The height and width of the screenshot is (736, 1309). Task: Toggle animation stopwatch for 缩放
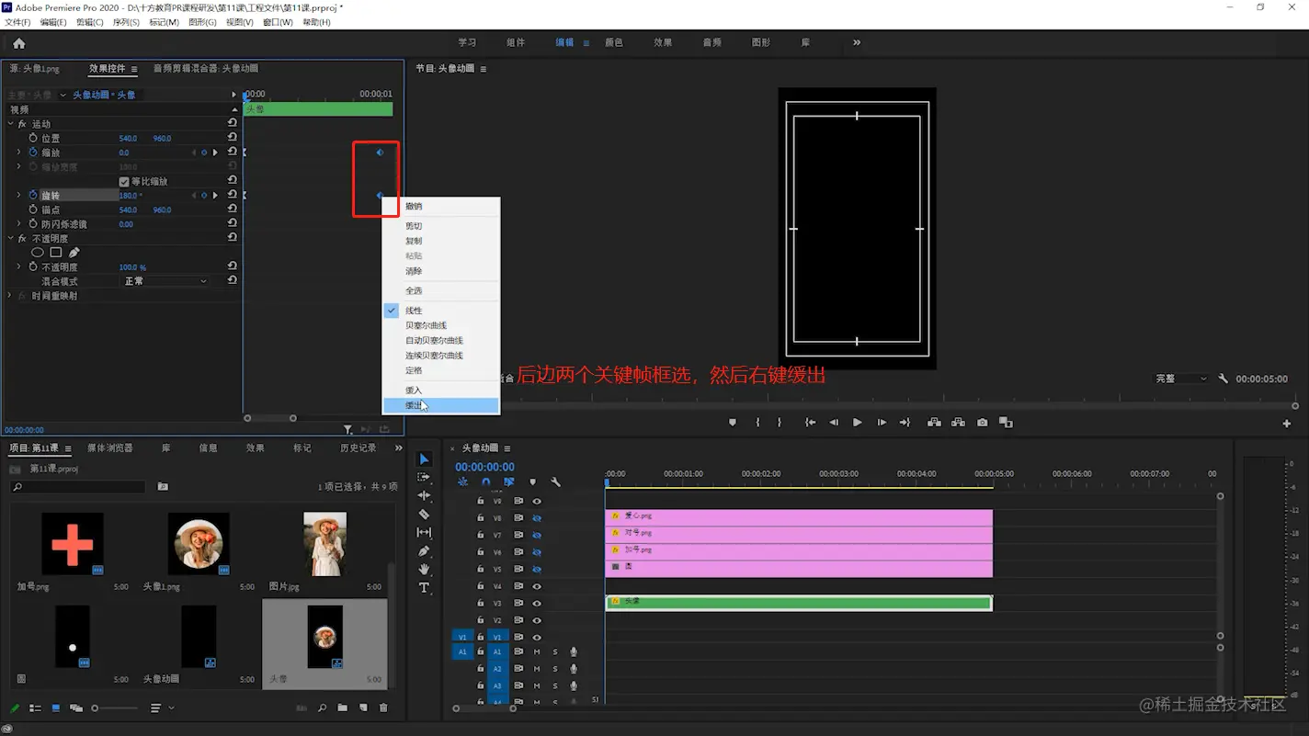pyautogui.click(x=33, y=153)
